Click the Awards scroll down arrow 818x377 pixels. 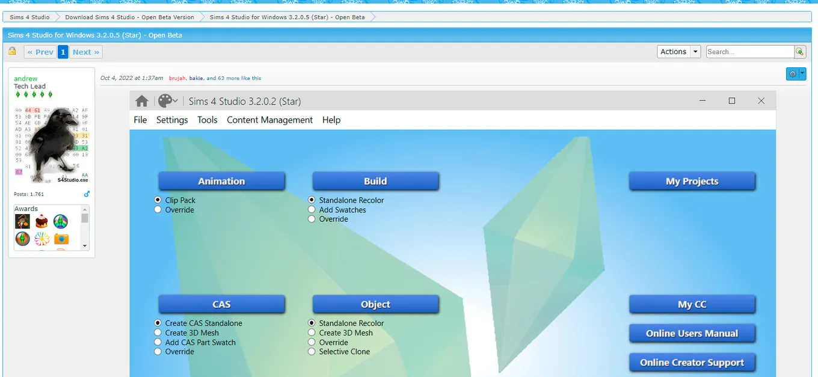pos(85,245)
